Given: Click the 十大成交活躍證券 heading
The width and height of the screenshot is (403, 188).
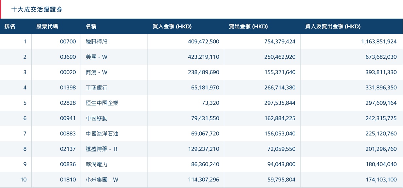Looking at the screenshot, I should point(37,9).
